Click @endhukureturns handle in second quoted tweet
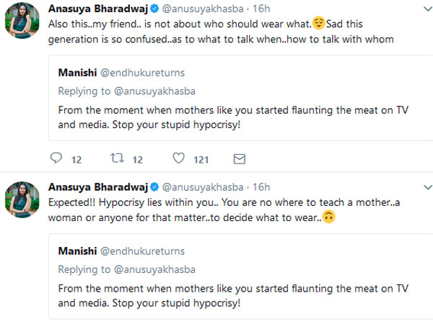 coord(143,251)
